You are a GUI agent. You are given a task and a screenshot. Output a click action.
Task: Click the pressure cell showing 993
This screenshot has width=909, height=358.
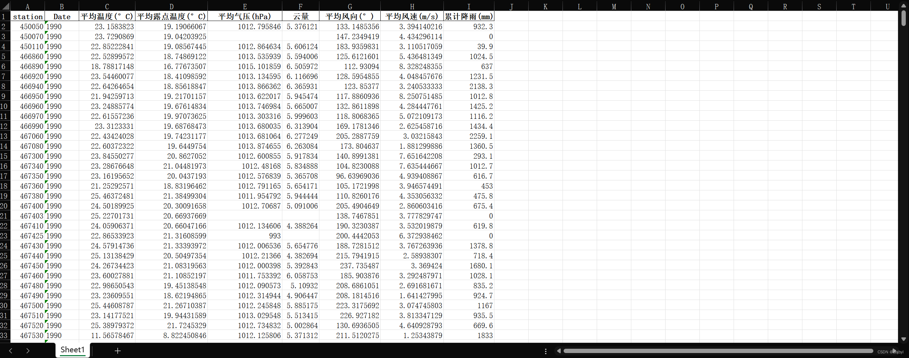[x=245, y=236]
